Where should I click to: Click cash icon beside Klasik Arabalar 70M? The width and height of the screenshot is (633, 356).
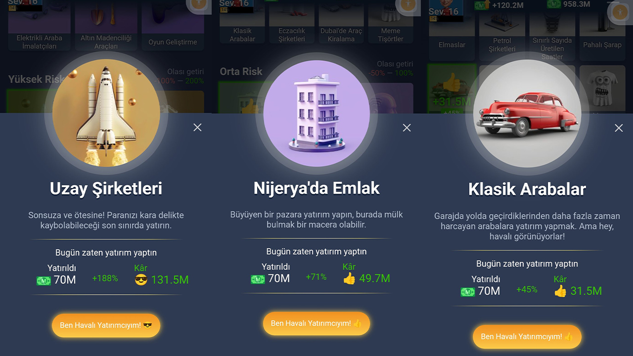pos(468,292)
